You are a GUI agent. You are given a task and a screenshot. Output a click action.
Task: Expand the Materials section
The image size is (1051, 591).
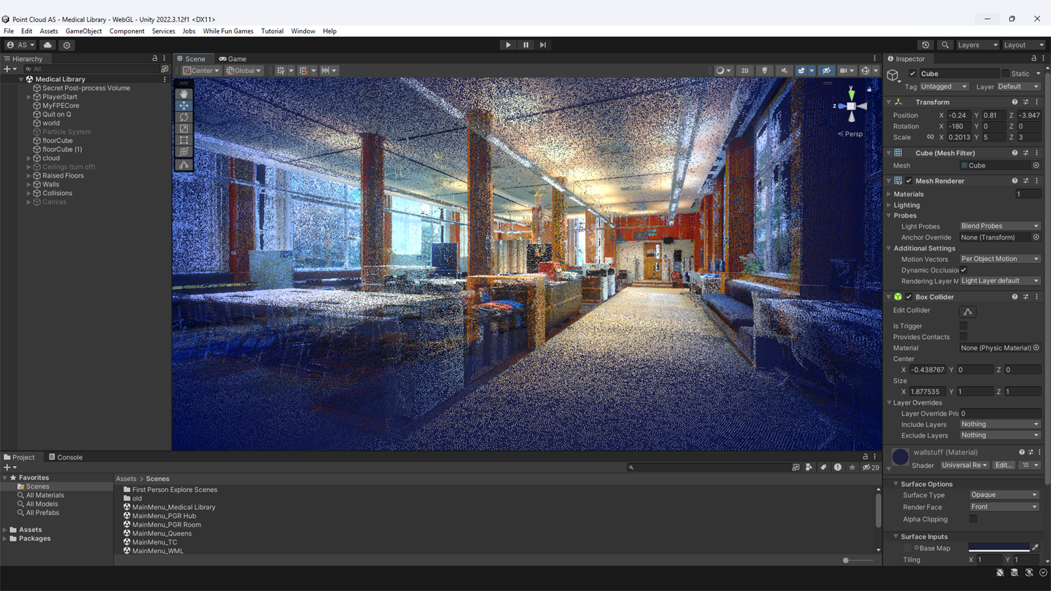[x=889, y=194]
